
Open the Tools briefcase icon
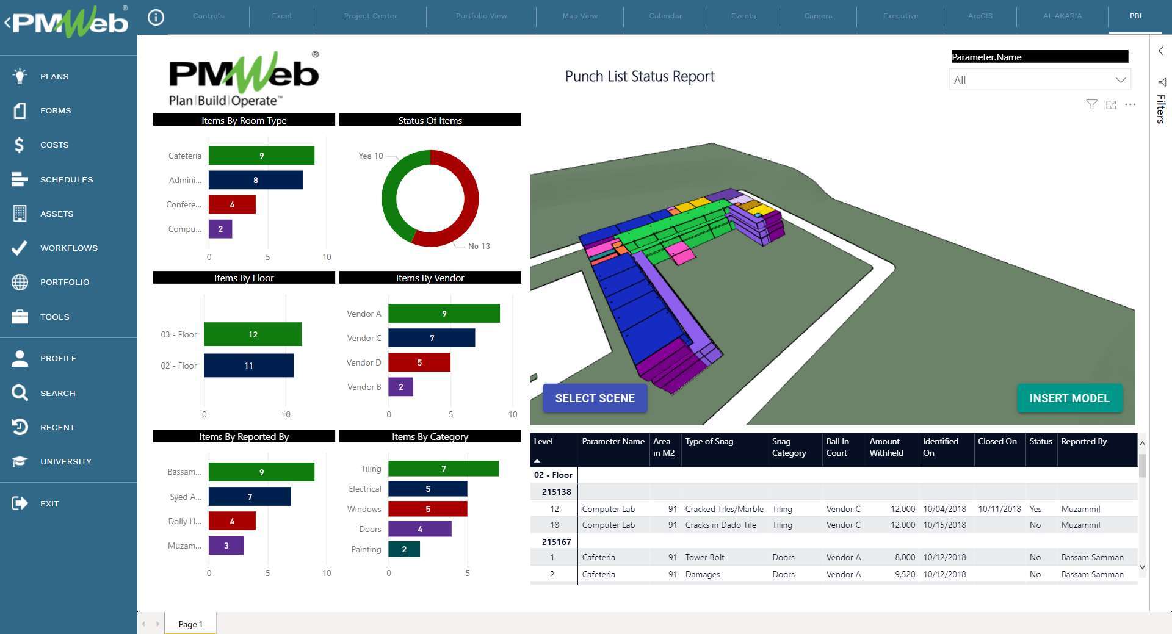click(x=20, y=317)
